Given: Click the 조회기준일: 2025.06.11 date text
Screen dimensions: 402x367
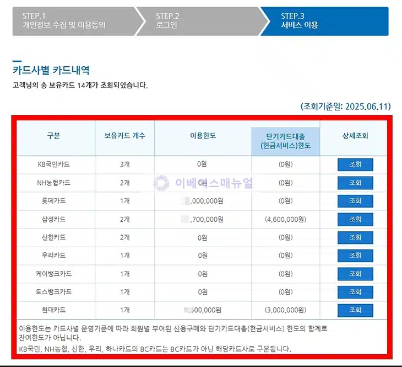Looking at the screenshot, I should coord(346,107).
